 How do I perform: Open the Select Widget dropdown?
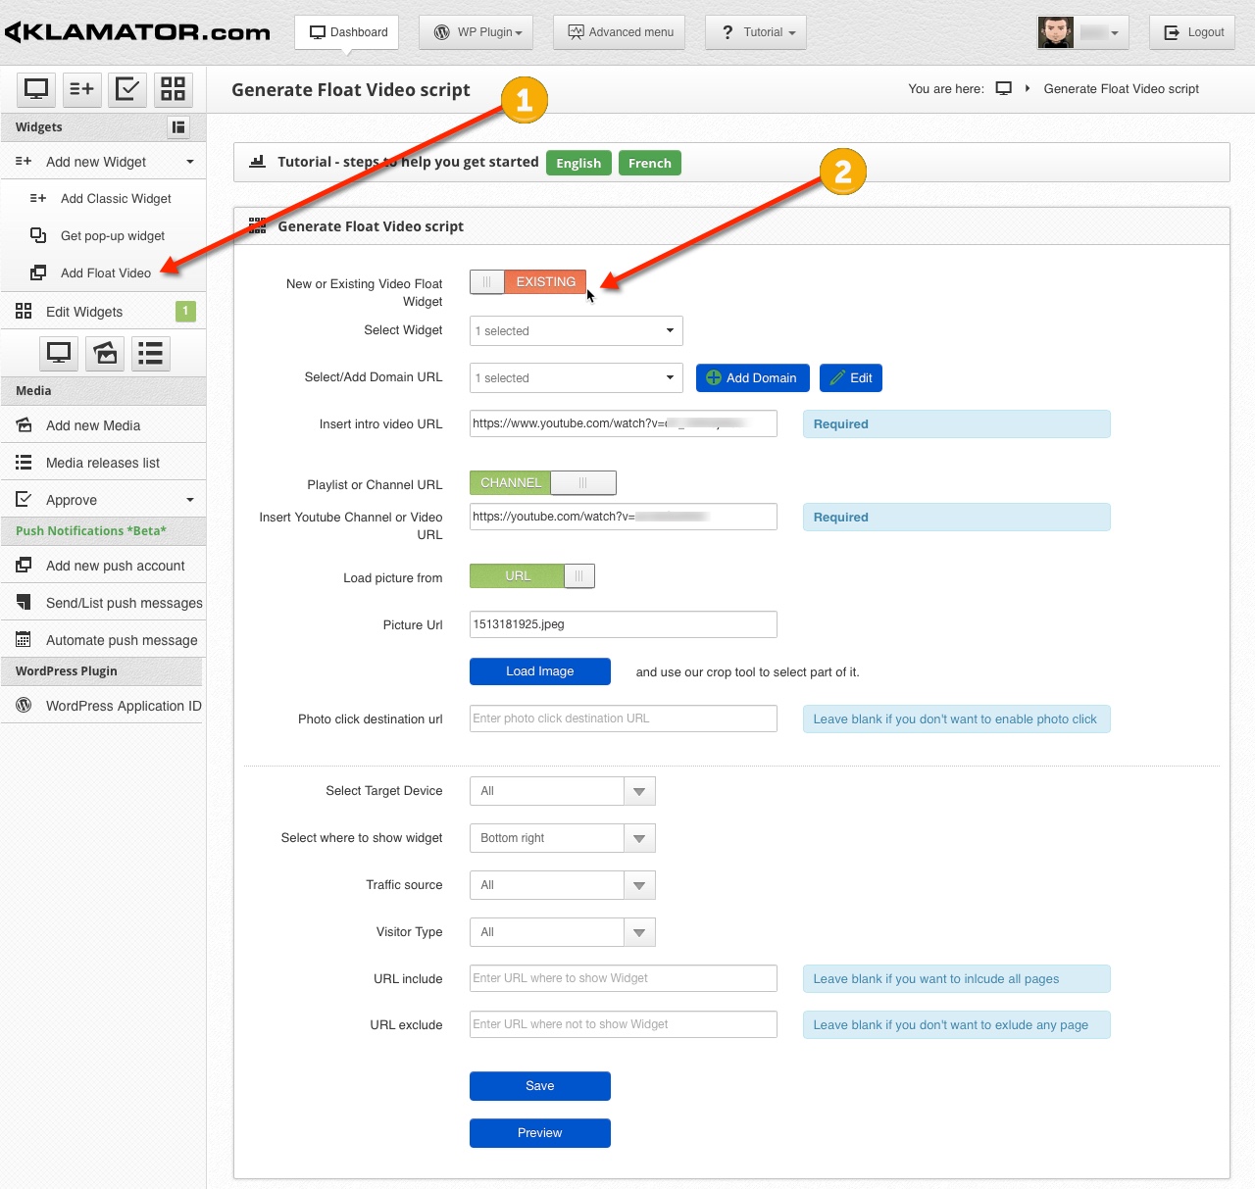pyautogui.click(x=577, y=331)
